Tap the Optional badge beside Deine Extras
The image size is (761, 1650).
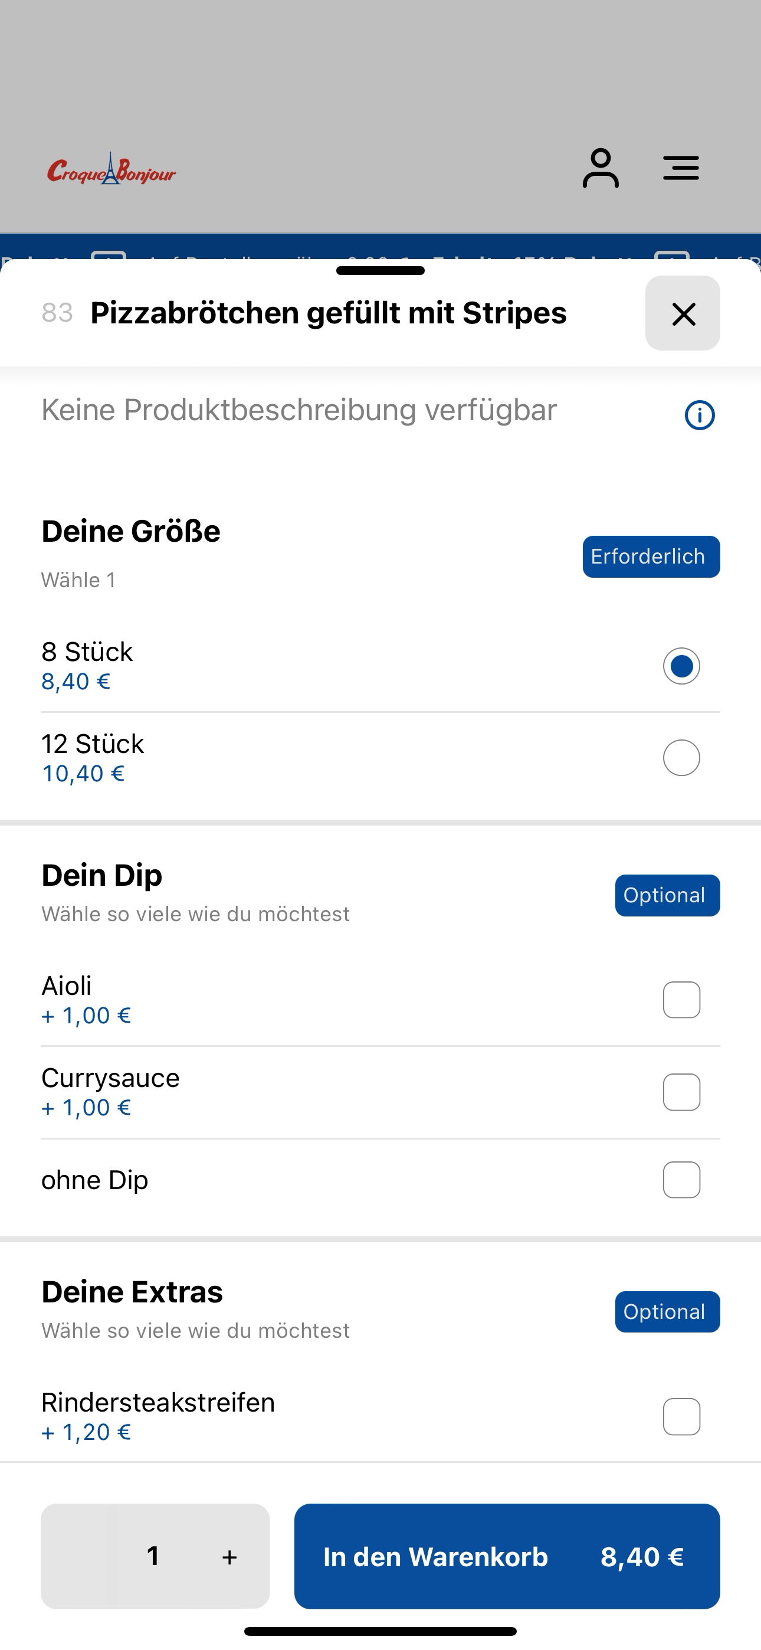tap(667, 1312)
